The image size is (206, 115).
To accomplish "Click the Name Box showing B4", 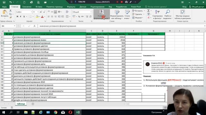I will point(8,26).
